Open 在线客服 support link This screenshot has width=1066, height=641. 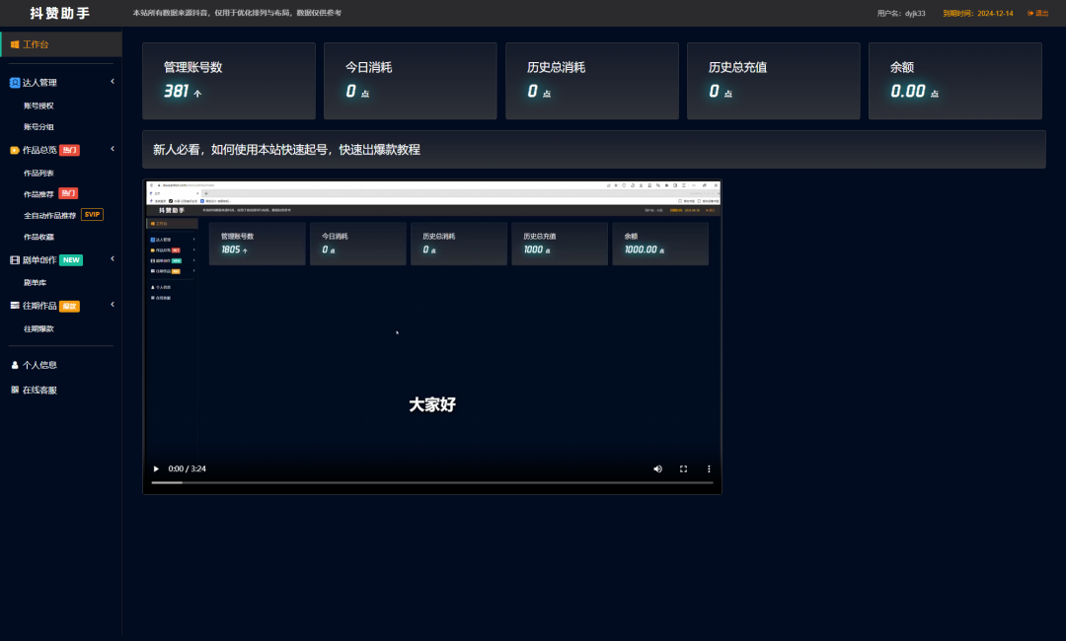(39, 391)
